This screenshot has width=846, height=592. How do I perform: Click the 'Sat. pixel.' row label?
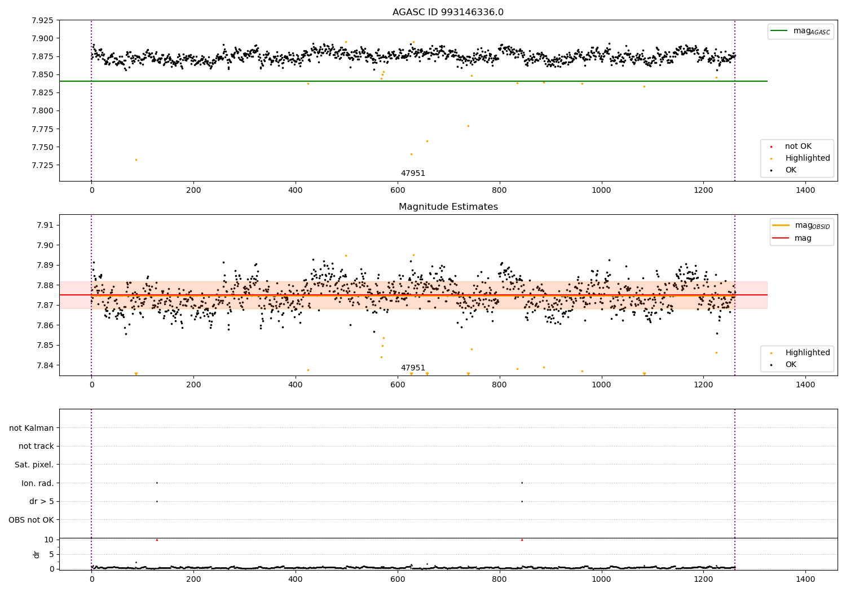coord(34,465)
